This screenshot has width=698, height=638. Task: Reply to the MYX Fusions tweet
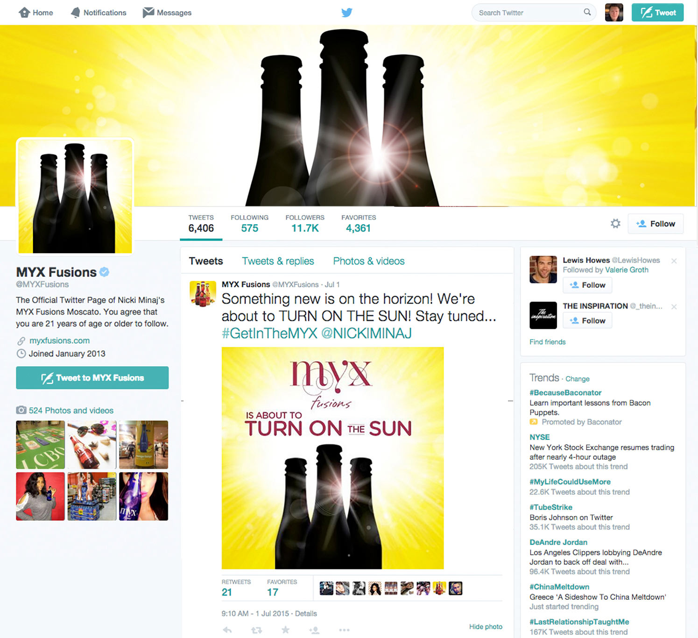tap(227, 630)
